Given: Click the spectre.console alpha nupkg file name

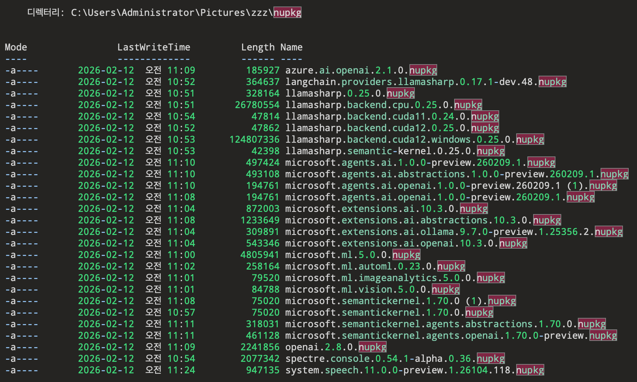Looking at the screenshot, I should point(395,359).
